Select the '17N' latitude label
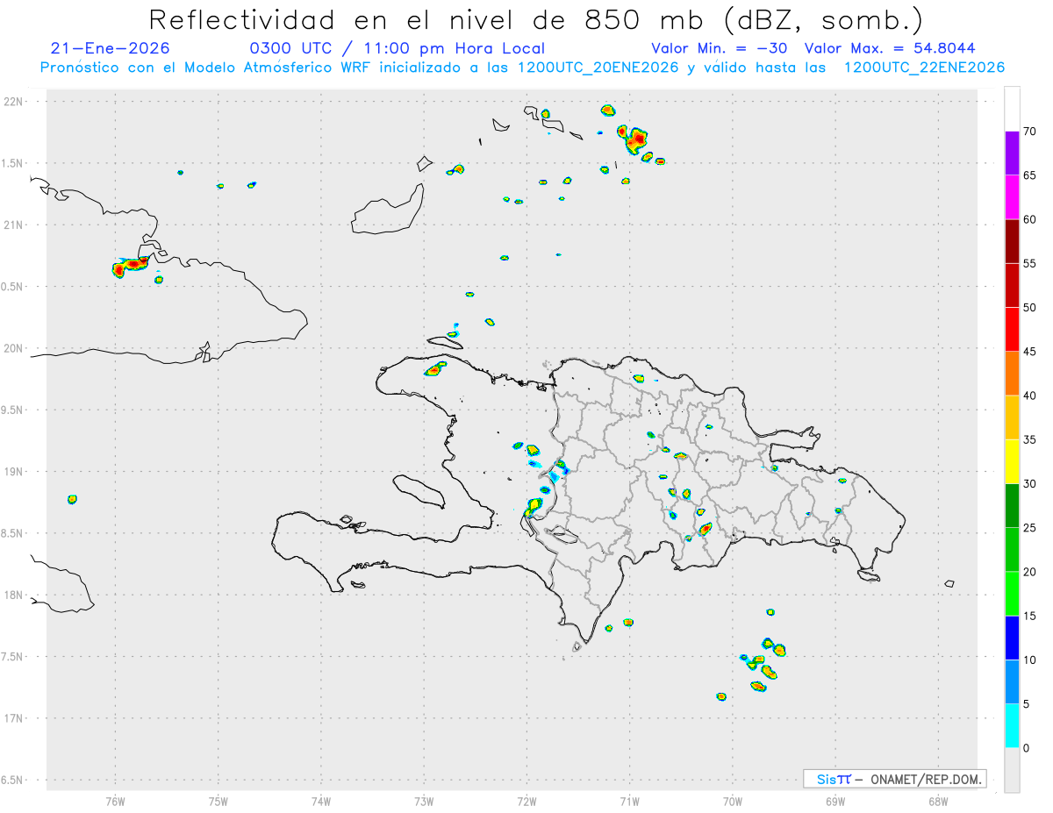The width and height of the screenshot is (1053, 813). point(15,718)
